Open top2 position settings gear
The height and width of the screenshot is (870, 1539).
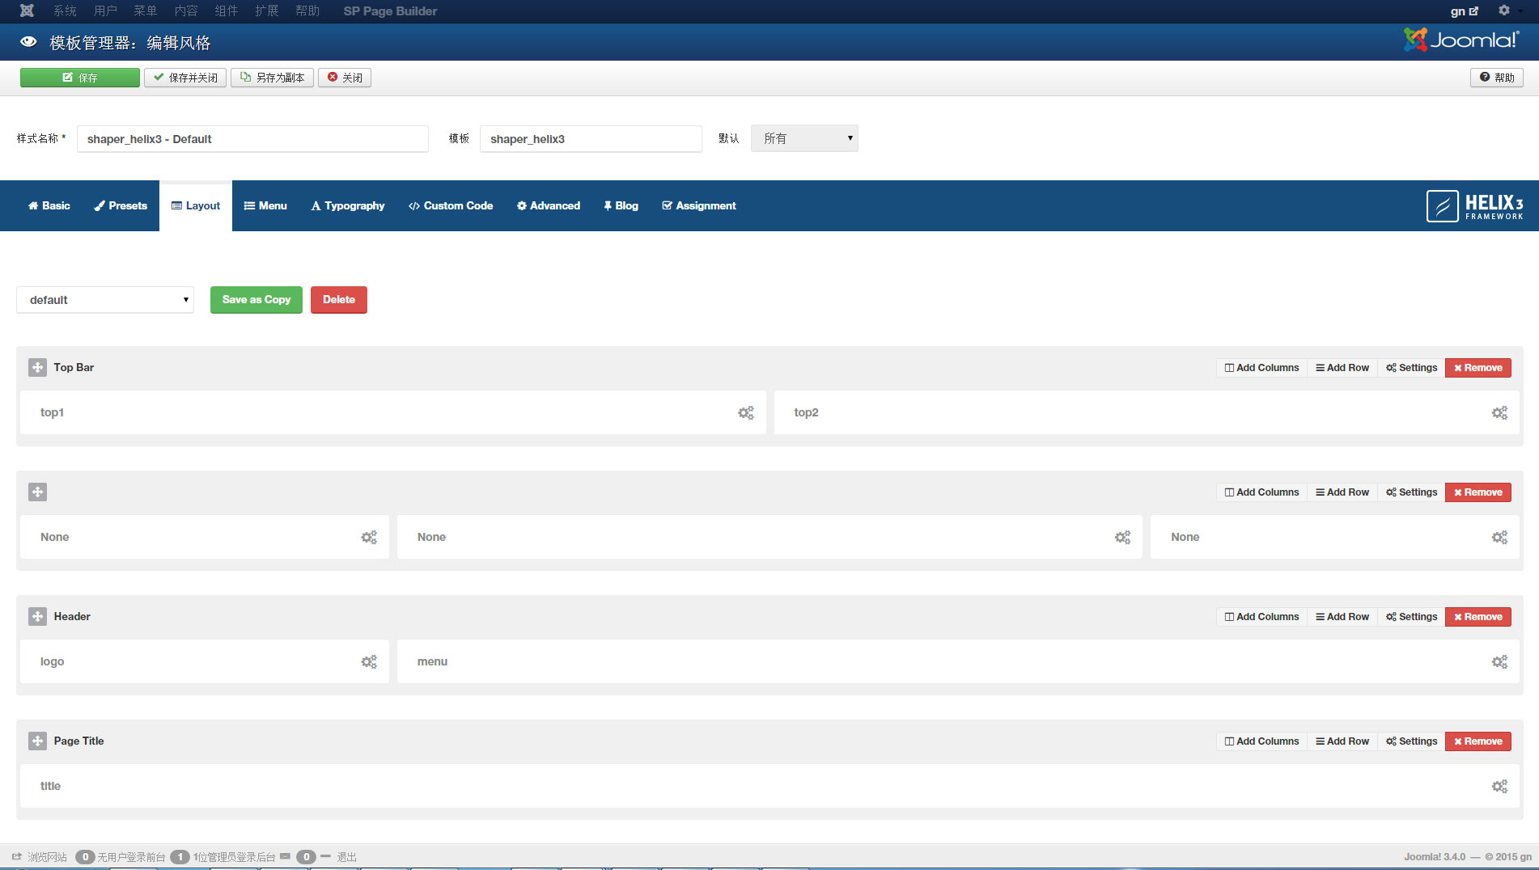click(x=1499, y=412)
